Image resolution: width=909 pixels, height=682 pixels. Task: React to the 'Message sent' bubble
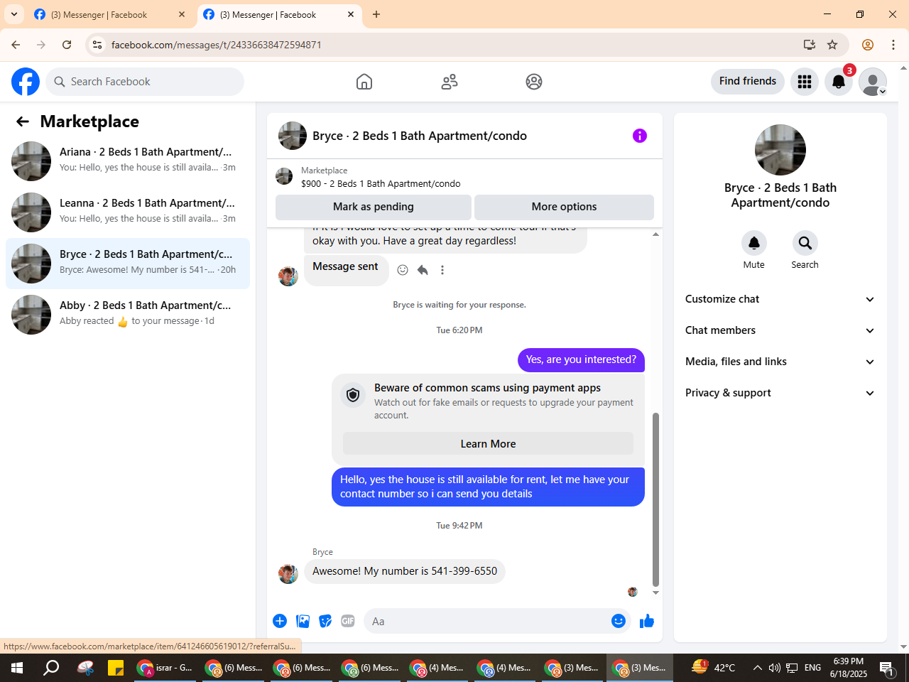403,270
